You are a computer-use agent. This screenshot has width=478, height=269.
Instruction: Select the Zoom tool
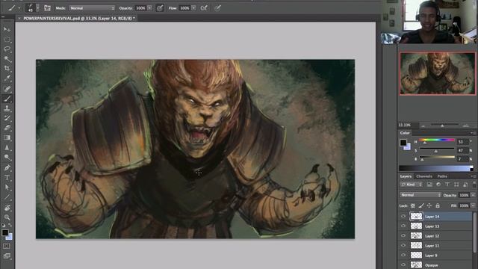coord(7,217)
